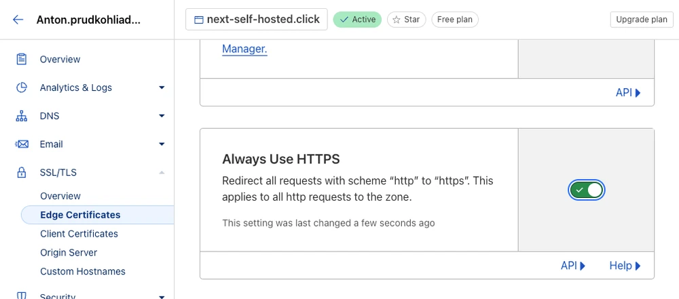Expand Help under Always Use HTTPS

pyautogui.click(x=625, y=266)
